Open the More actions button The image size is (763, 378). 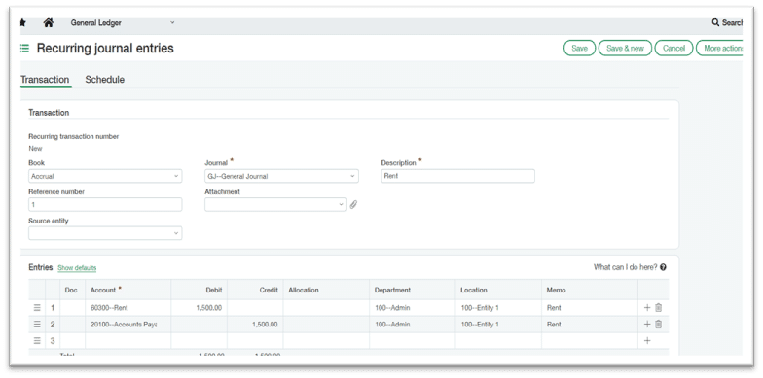[x=720, y=49]
